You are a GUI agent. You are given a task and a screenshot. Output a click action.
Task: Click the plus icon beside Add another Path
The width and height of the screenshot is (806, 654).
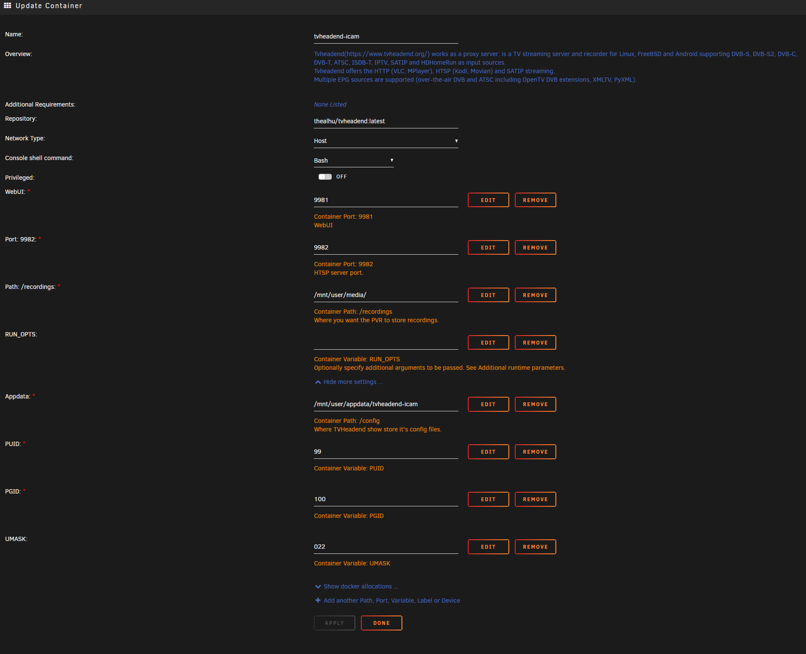click(x=318, y=600)
